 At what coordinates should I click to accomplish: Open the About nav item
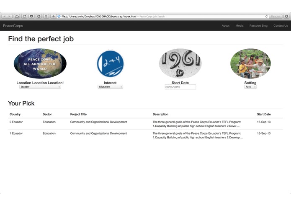click(x=226, y=26)
